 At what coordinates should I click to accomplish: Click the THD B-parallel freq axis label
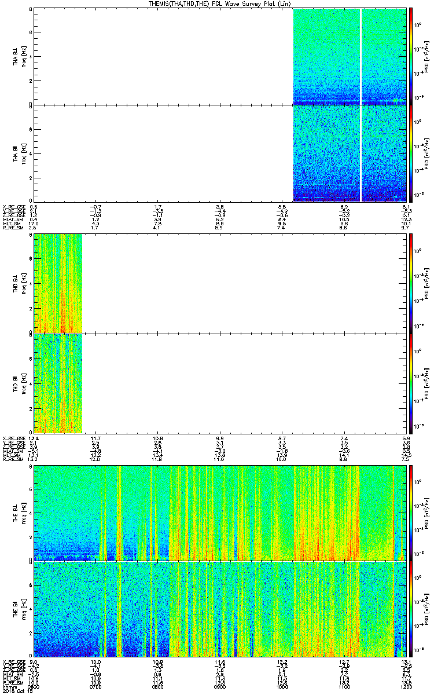pos(23,383)
